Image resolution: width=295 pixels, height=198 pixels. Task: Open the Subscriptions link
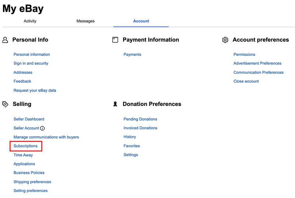(25, 146)
